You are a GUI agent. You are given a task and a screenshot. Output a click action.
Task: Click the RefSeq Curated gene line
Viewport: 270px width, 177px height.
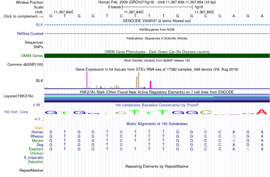[157, 34]
